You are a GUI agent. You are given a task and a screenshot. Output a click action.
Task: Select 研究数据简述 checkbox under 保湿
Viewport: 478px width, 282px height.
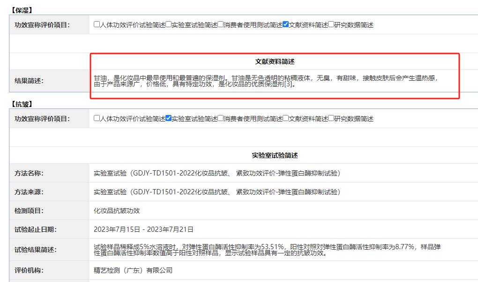click(331, 24)
